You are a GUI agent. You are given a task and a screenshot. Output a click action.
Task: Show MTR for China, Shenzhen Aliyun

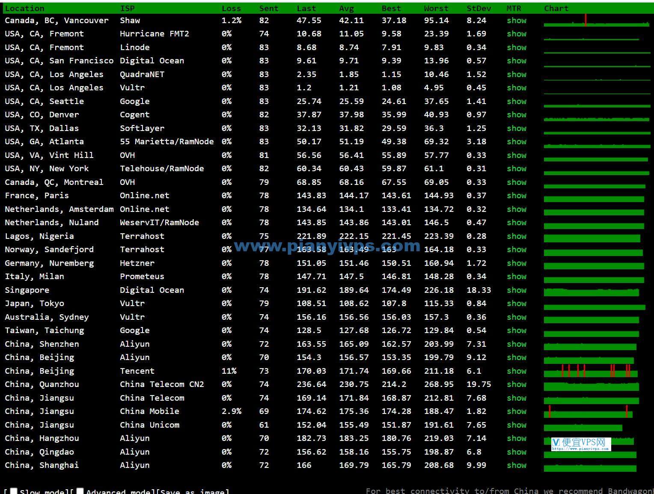coord(517,344)
